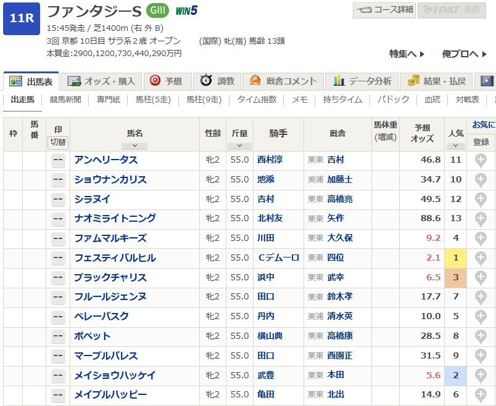Viewport: 496px width, 406px height.
Task: Open the video tab icon at far right
Action: (x=487, y=81)
